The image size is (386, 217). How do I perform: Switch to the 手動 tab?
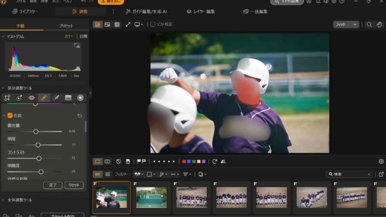20,26
